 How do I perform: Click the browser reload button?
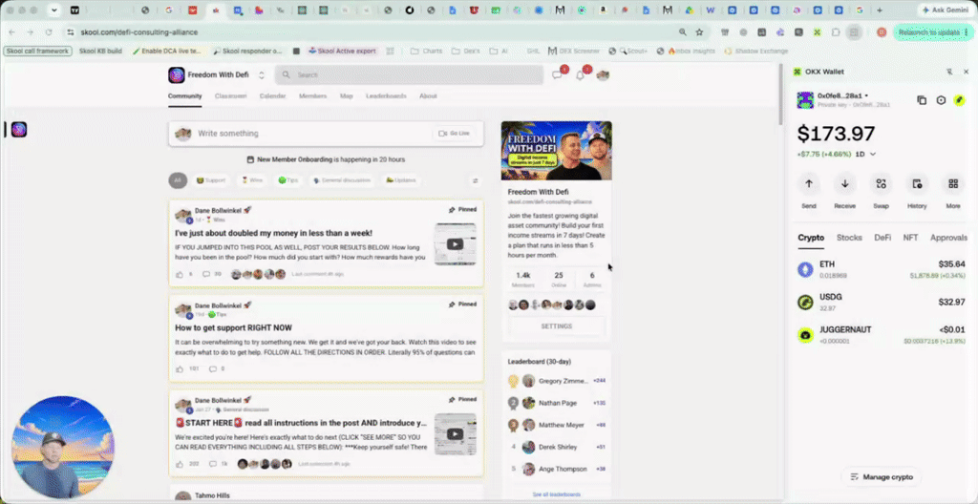point(49,31)
